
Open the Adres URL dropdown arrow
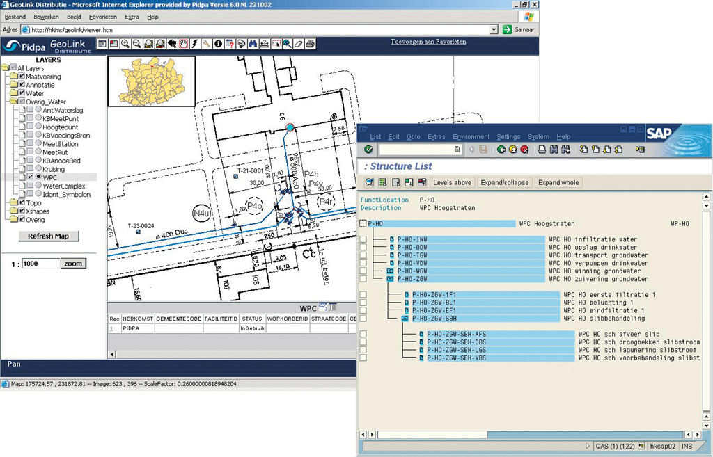pos(494,30)
